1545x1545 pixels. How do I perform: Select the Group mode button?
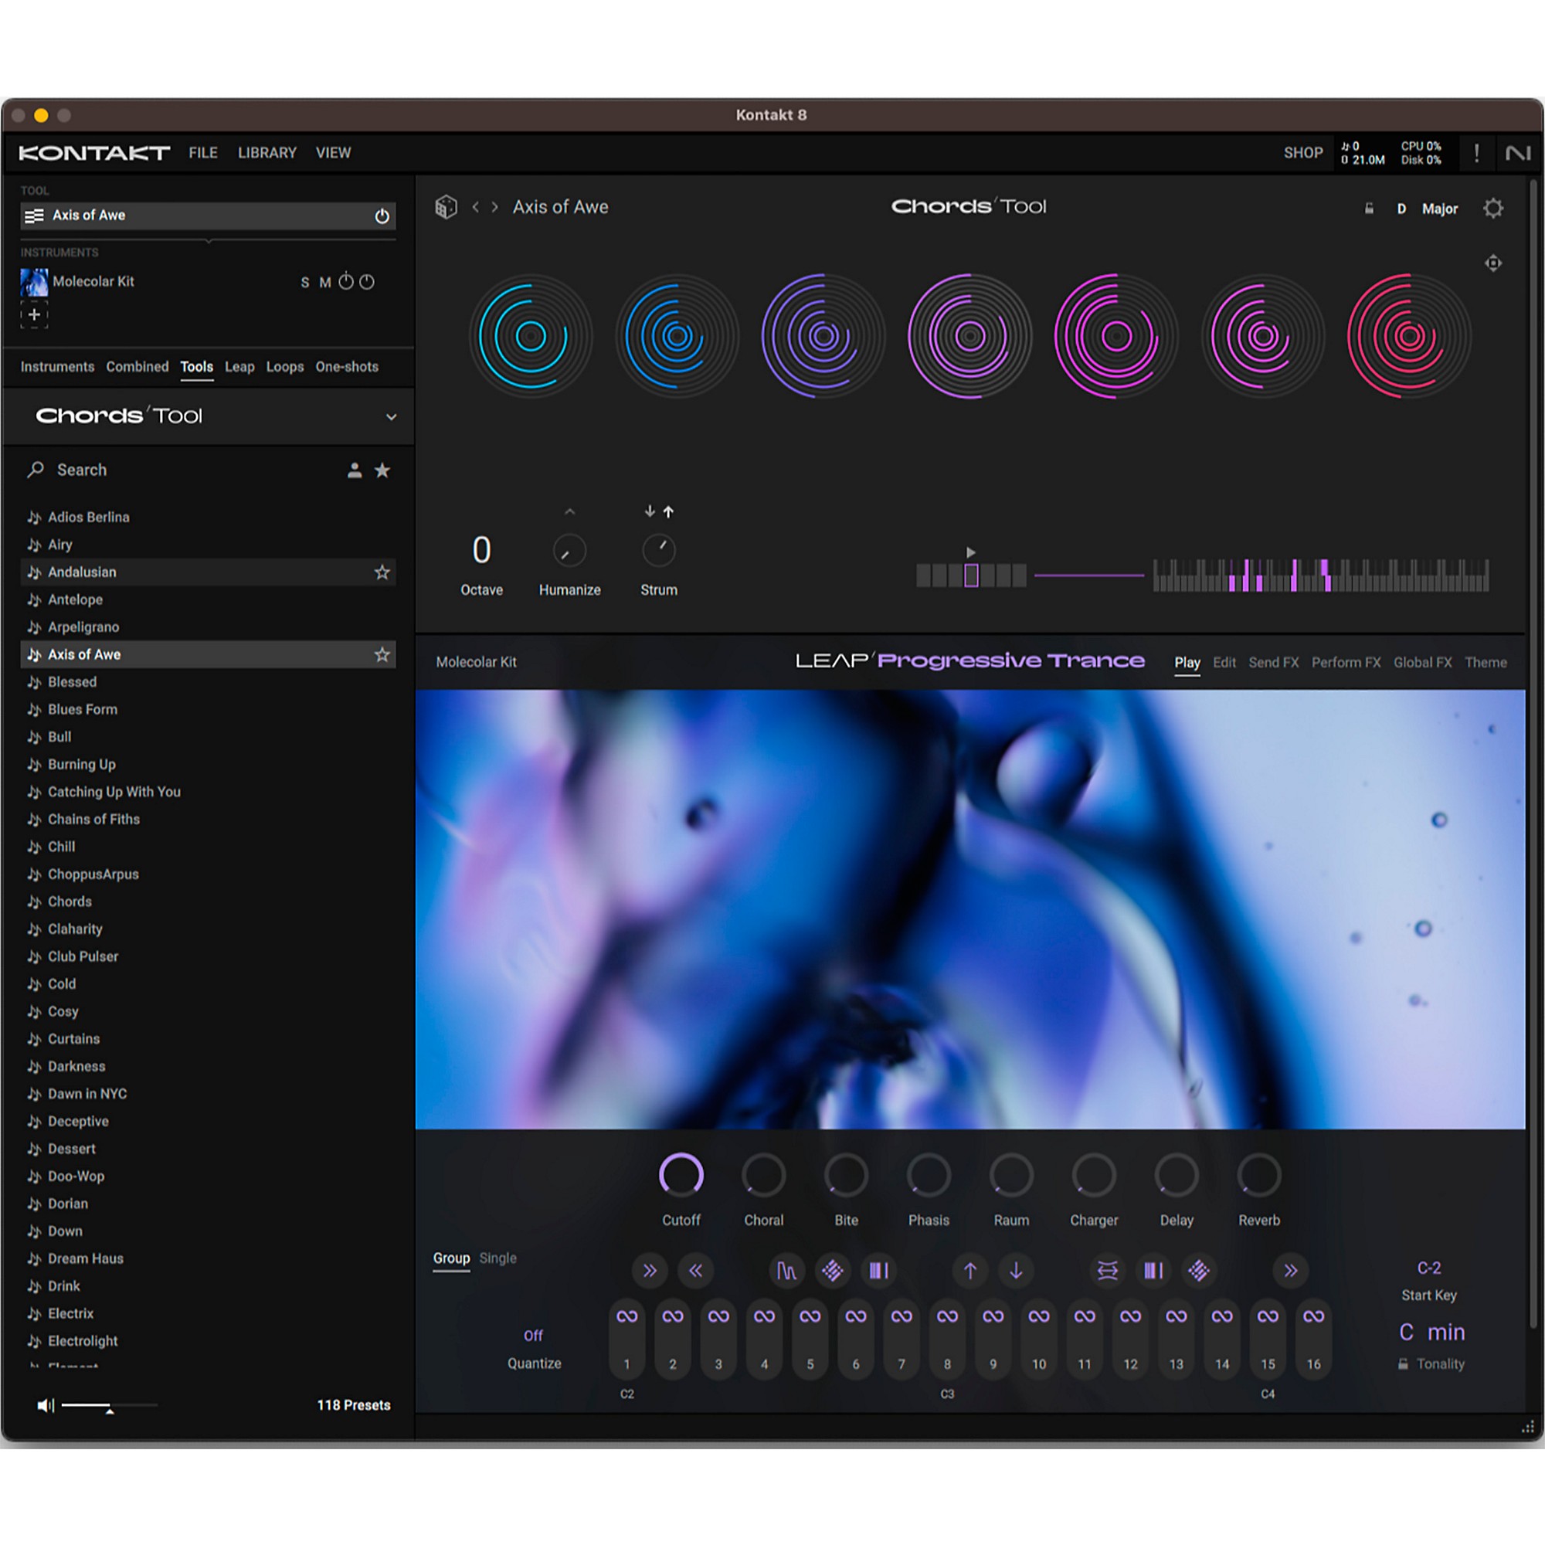pyautogui.click(x=451, y=1258)
